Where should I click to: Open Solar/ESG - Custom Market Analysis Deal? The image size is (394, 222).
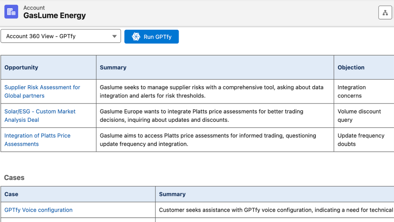click(40, 116)
